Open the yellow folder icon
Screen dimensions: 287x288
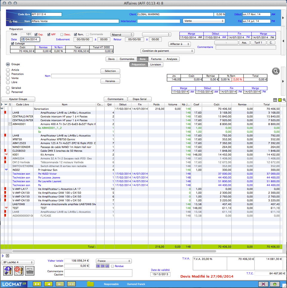coord(90,284)
